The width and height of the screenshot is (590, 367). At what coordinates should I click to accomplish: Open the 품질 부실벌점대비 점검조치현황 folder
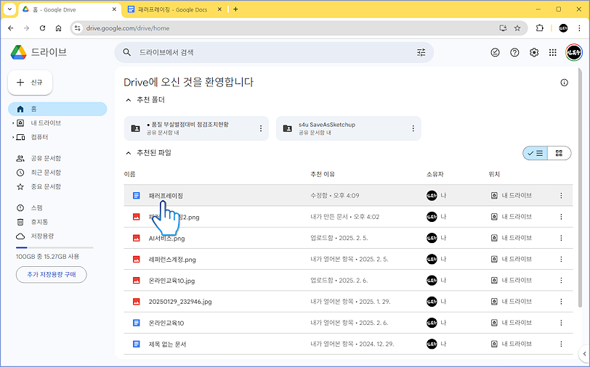(x=196, y=128)
